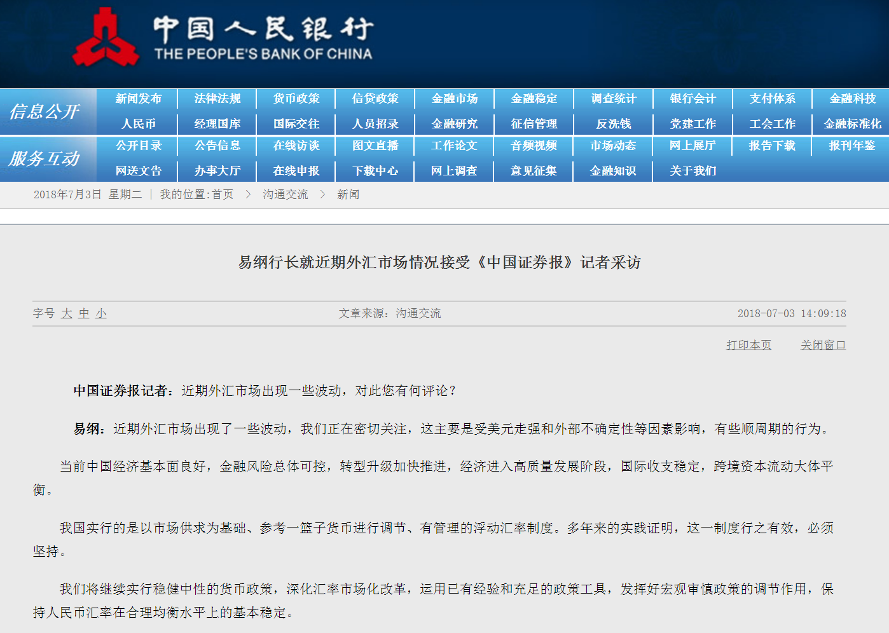Click the 信息公开 section header
Viewport: 889px width, 633px height.
[x=45, y=112]
